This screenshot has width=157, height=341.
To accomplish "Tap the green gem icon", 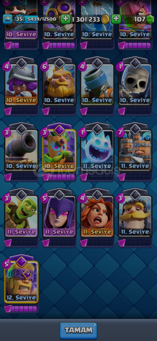I will point(150,20).
